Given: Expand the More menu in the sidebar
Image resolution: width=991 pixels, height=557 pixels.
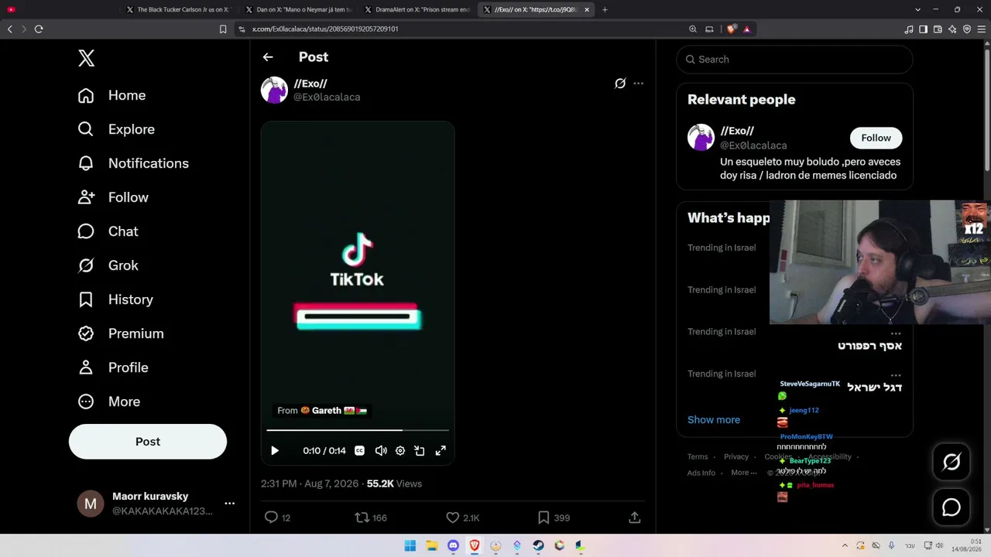Looking at the screenshot, I should pos(109,402).
